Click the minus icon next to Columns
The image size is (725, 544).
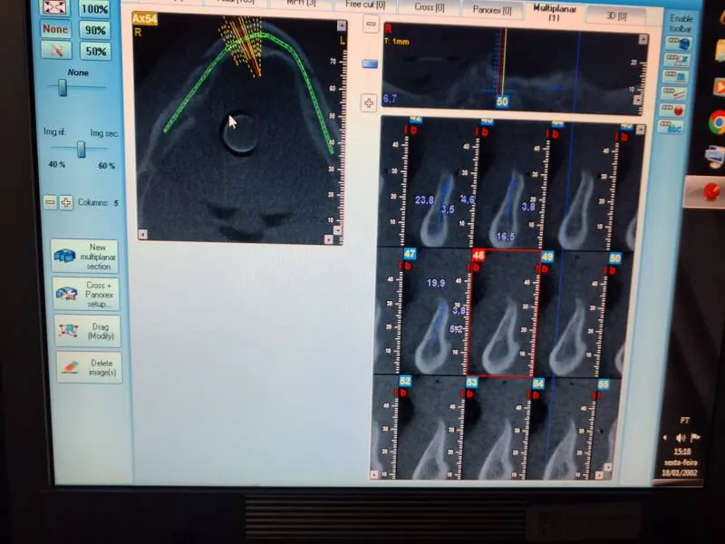[50, 202]
